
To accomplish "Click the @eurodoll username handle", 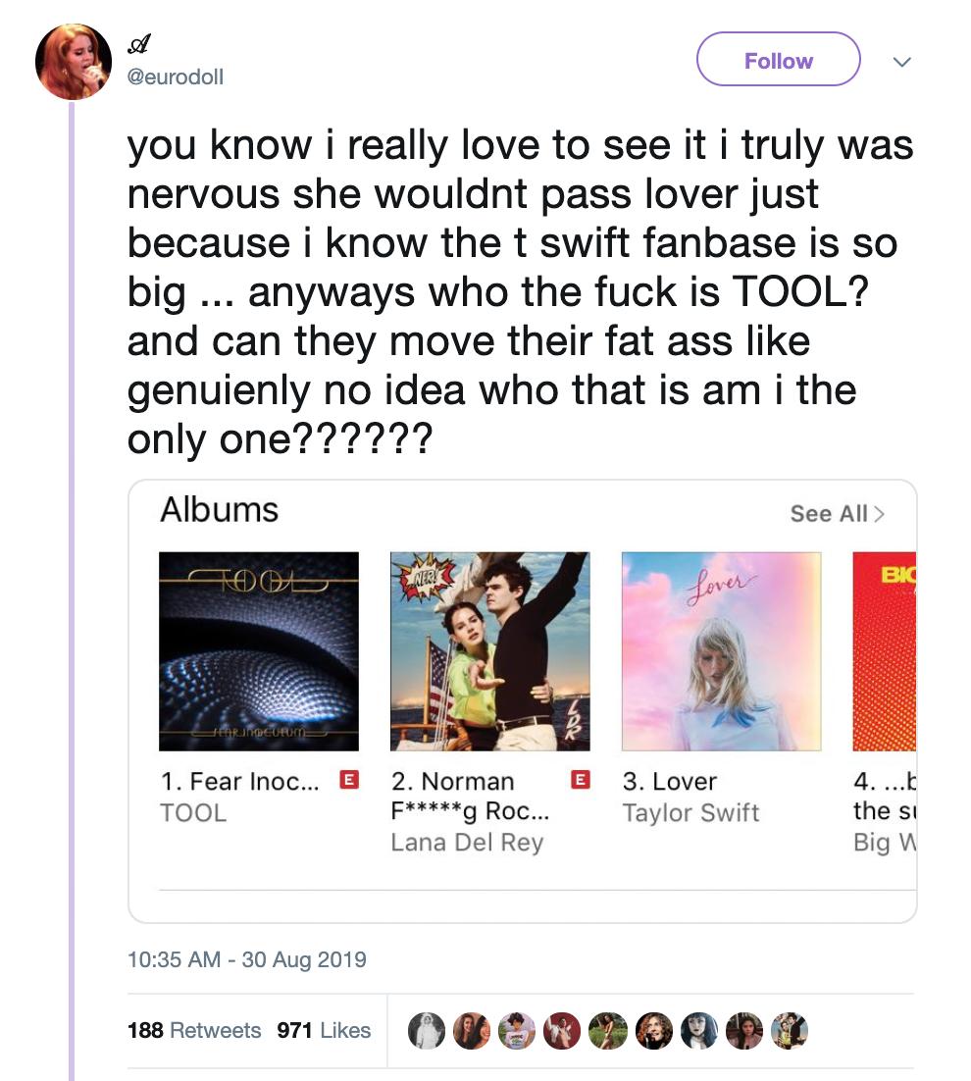I will tap(176, 76).
